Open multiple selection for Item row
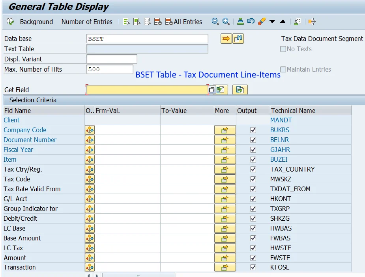 point(225,159)
